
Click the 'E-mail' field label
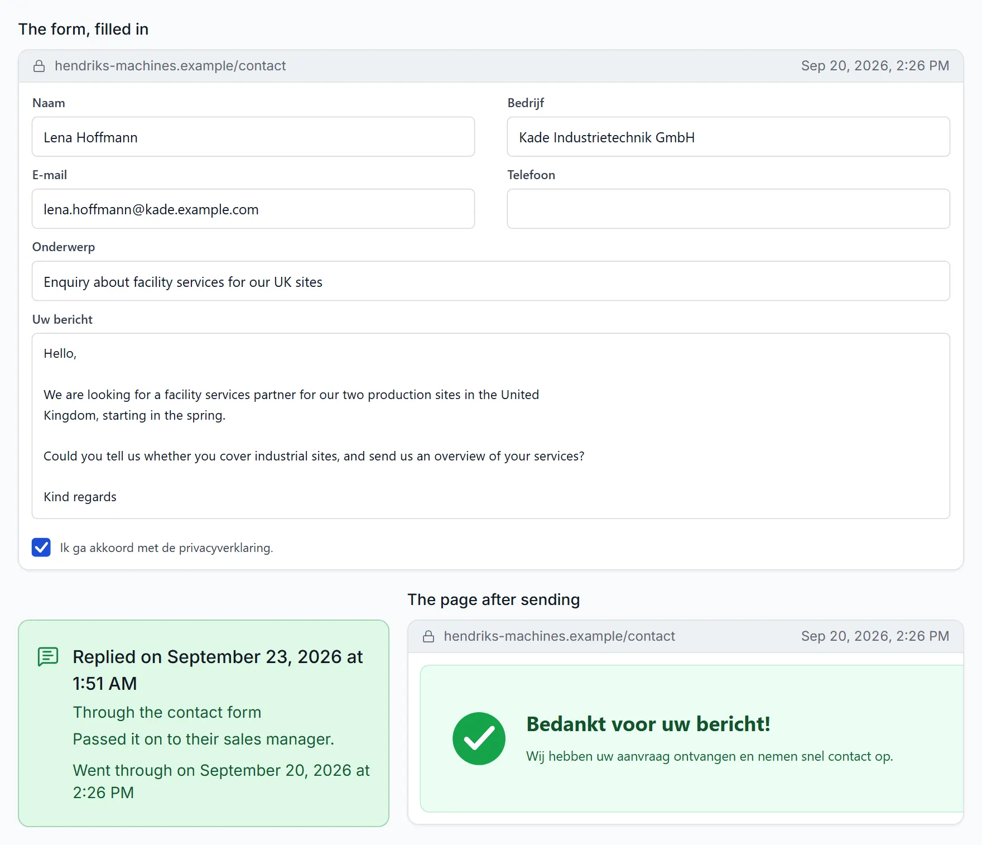[50, 175]
